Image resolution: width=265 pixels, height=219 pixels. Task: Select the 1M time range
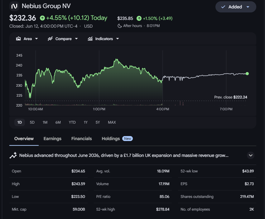[45, 122]
